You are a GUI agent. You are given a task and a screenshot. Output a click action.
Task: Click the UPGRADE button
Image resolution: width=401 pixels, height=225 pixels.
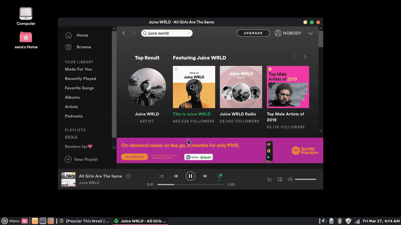253,33
